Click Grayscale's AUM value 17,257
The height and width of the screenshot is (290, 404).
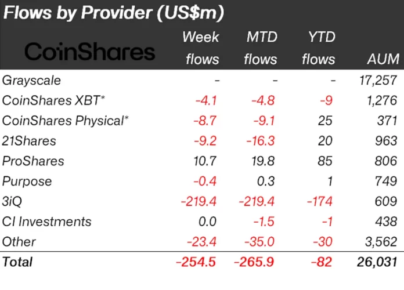click(x=380, y=80)
